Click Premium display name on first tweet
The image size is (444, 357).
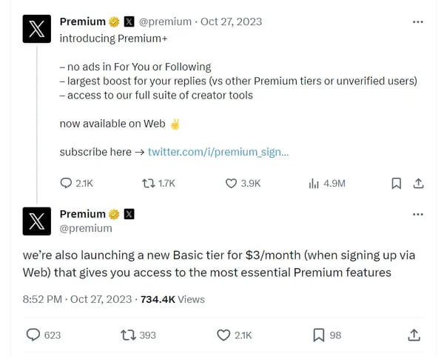coord(82,21)
